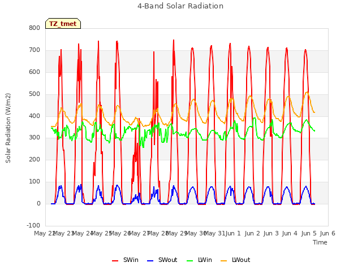Click the -100 y-axis tick label
The image size is (362, 271).
point(33,225)
